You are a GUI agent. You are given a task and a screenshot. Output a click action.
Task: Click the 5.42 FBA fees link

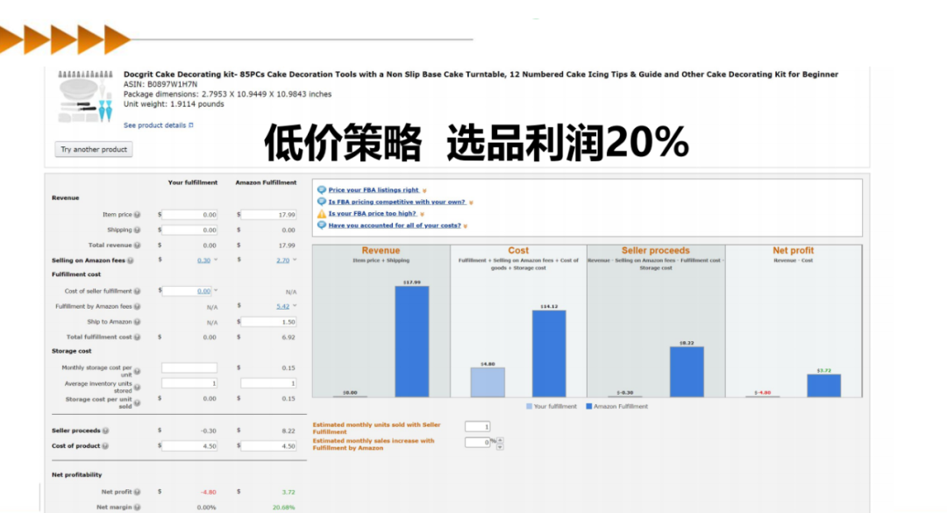(282, 306)
